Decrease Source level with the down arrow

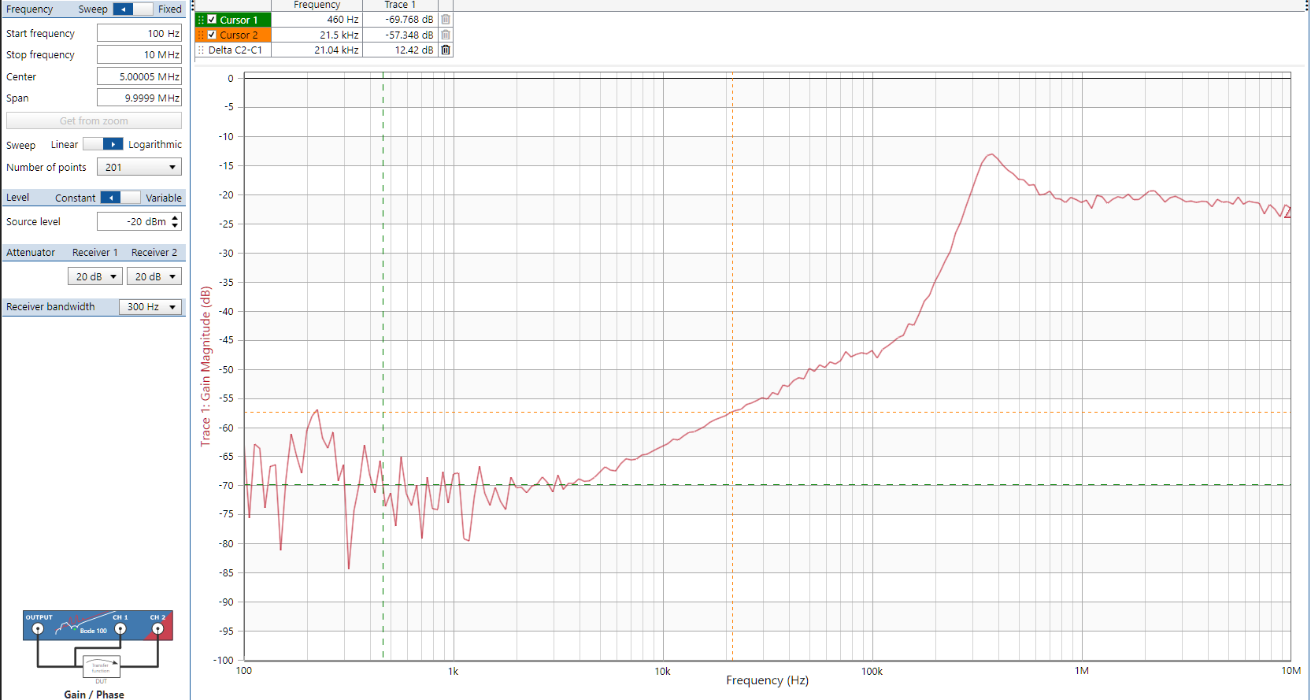[x=176, y=226]
